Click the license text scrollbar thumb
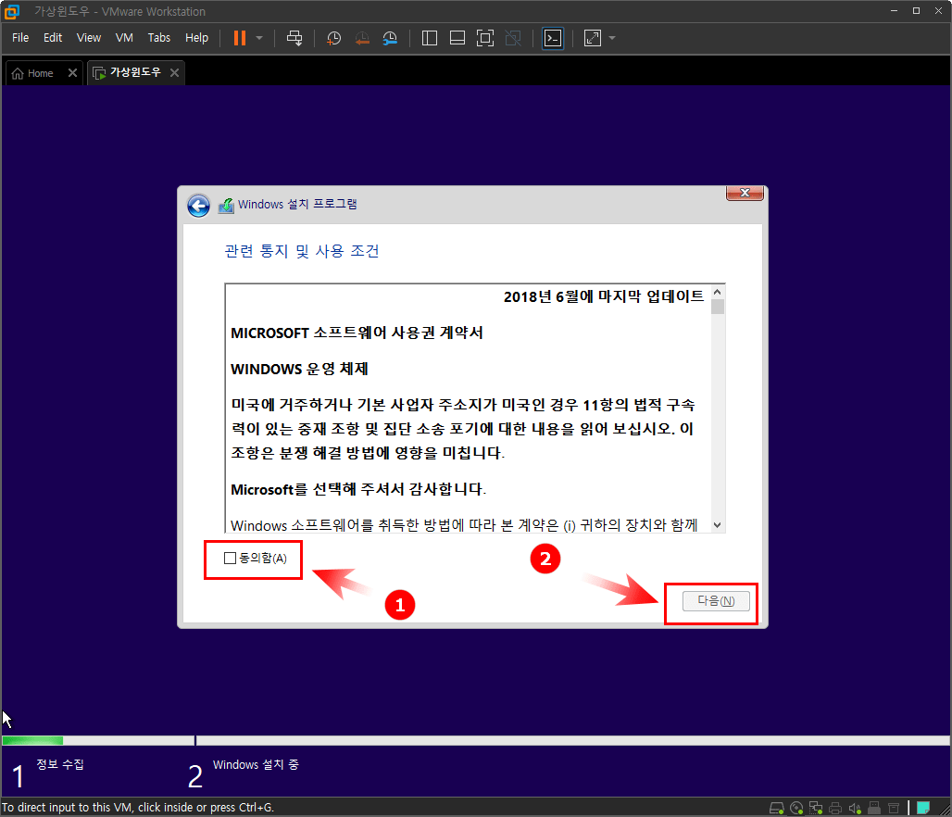The image size is (952, 817). tap(718, 307)
